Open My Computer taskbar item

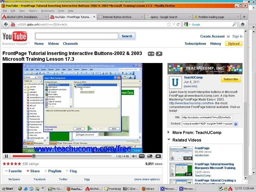click(56, 189)
